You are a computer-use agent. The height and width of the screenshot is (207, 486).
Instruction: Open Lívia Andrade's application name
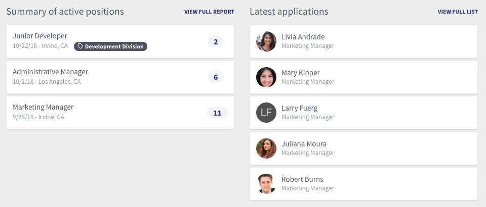pos(303,37)
